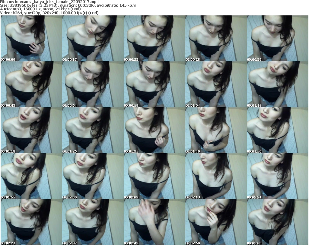Click the 00:02:42 frame thumbnail

point(154,222)
